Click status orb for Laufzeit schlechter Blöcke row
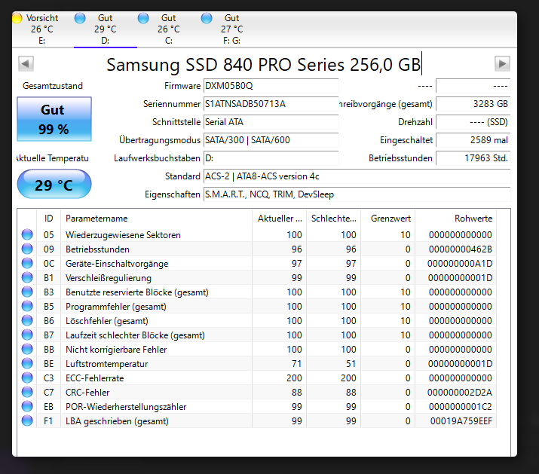The width and height of the screenshot is (539, 474). pyautogui.click(x=27, y=335)
